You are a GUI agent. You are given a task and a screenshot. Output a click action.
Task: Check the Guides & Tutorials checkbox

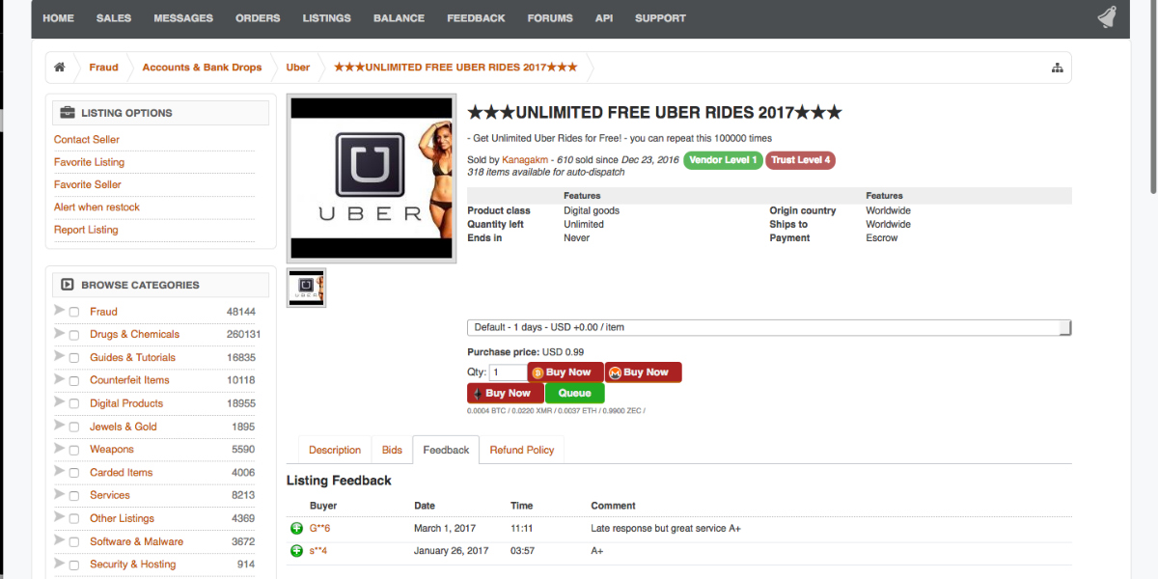point(74,358)
